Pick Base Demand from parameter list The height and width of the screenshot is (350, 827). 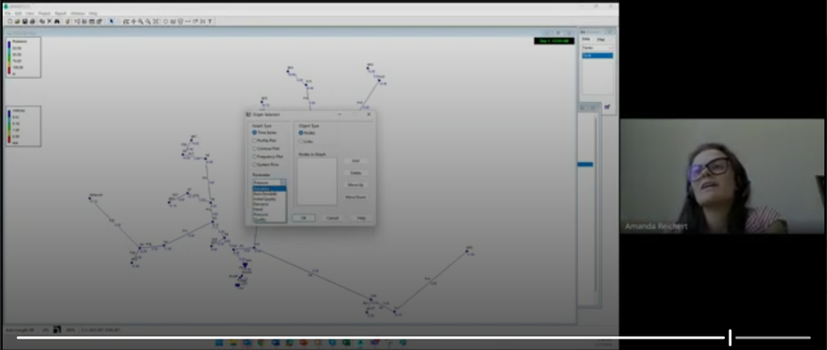click(266, 193)
